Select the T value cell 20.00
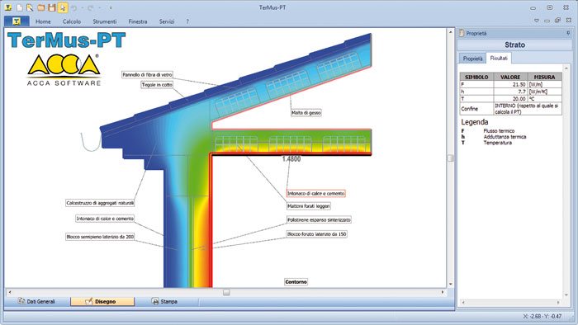578x325 pixels. 510,99
